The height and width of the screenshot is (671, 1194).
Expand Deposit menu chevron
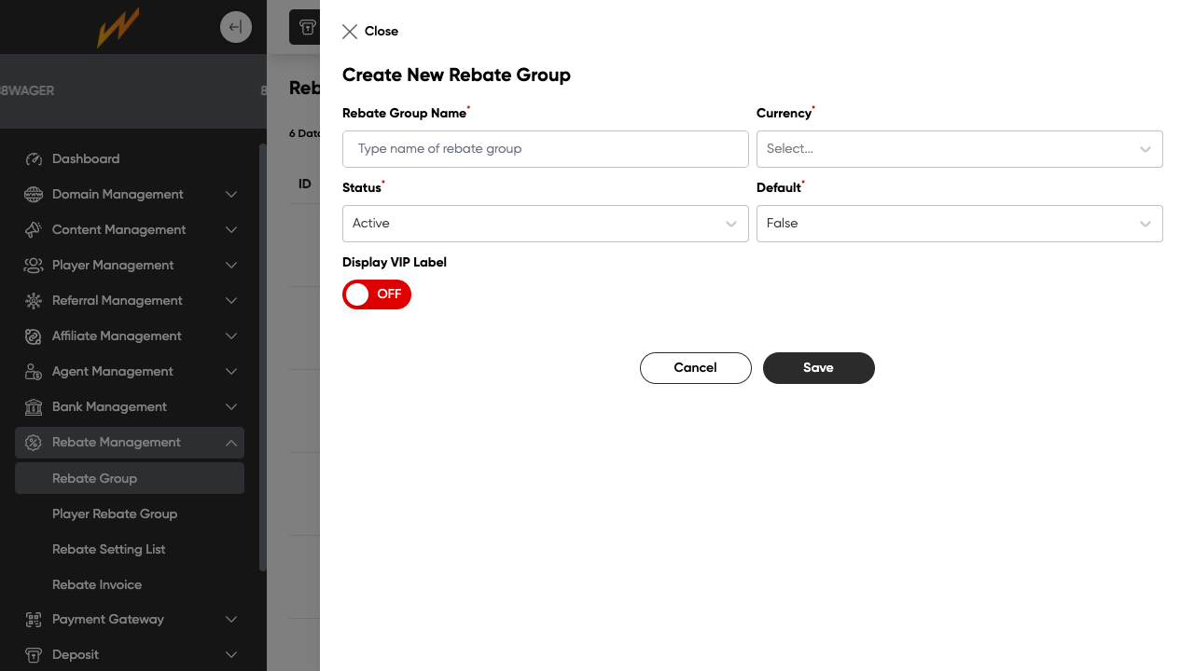231,655
